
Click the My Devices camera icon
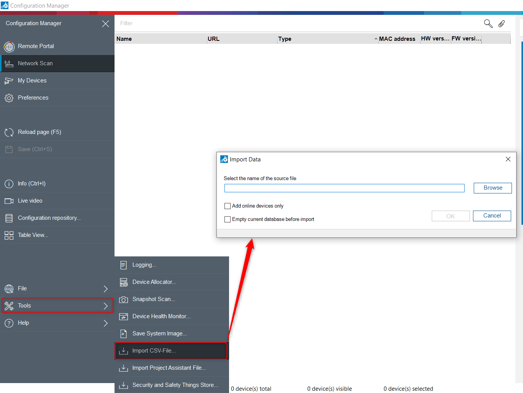click(x=9, y=81)
